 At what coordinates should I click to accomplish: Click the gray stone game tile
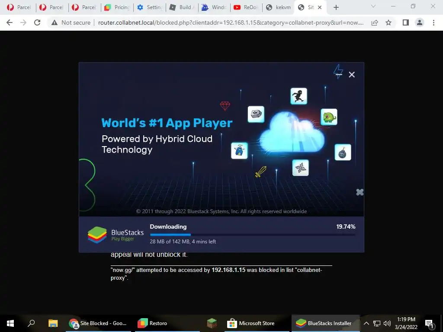pyautogui.click(x=256, y=114)
